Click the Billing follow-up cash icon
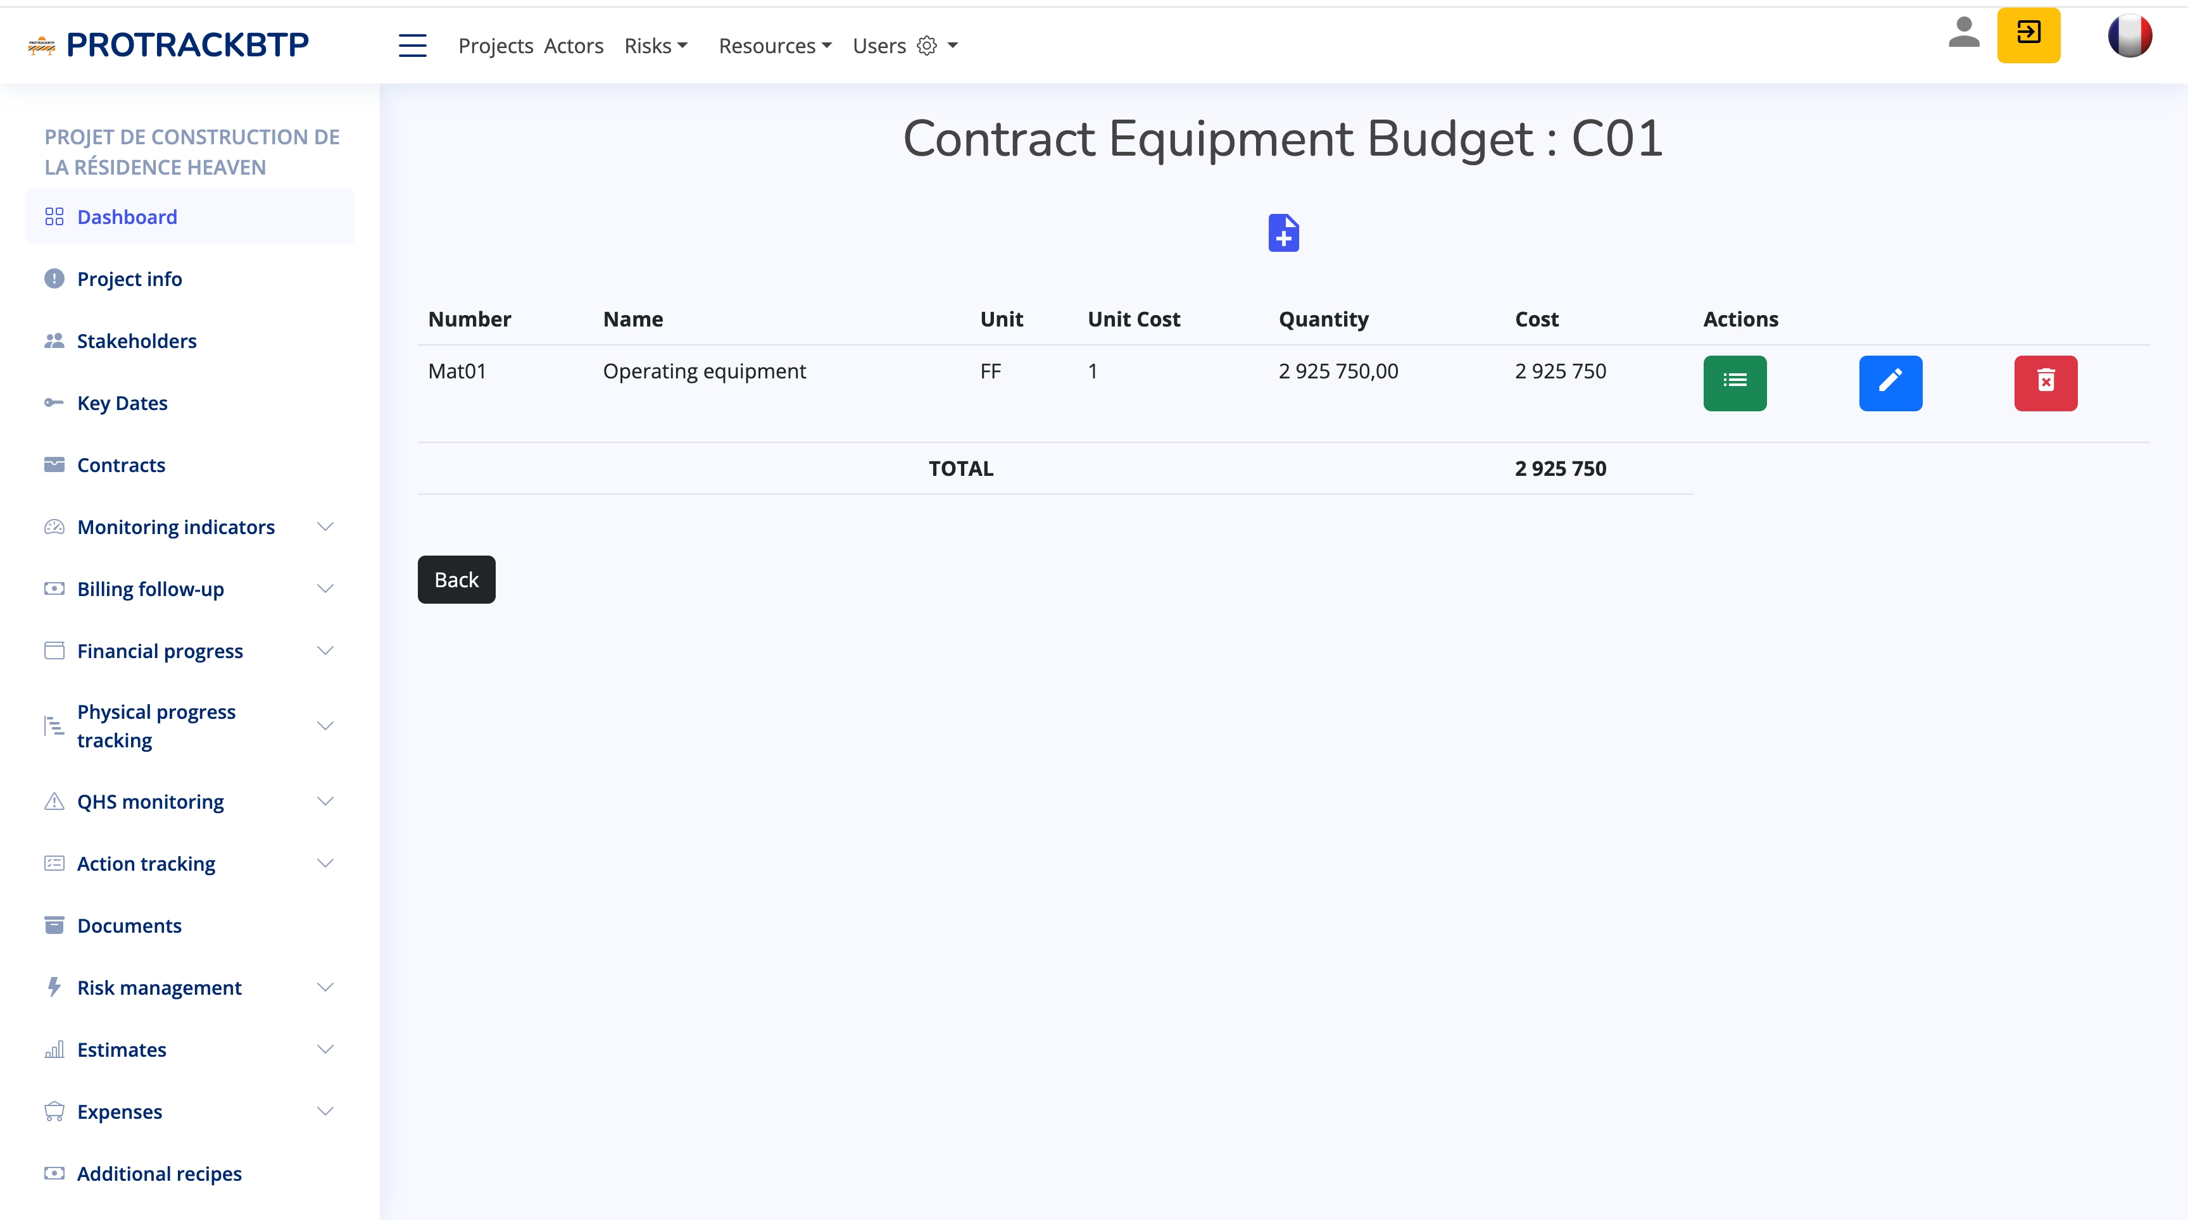 54,588
